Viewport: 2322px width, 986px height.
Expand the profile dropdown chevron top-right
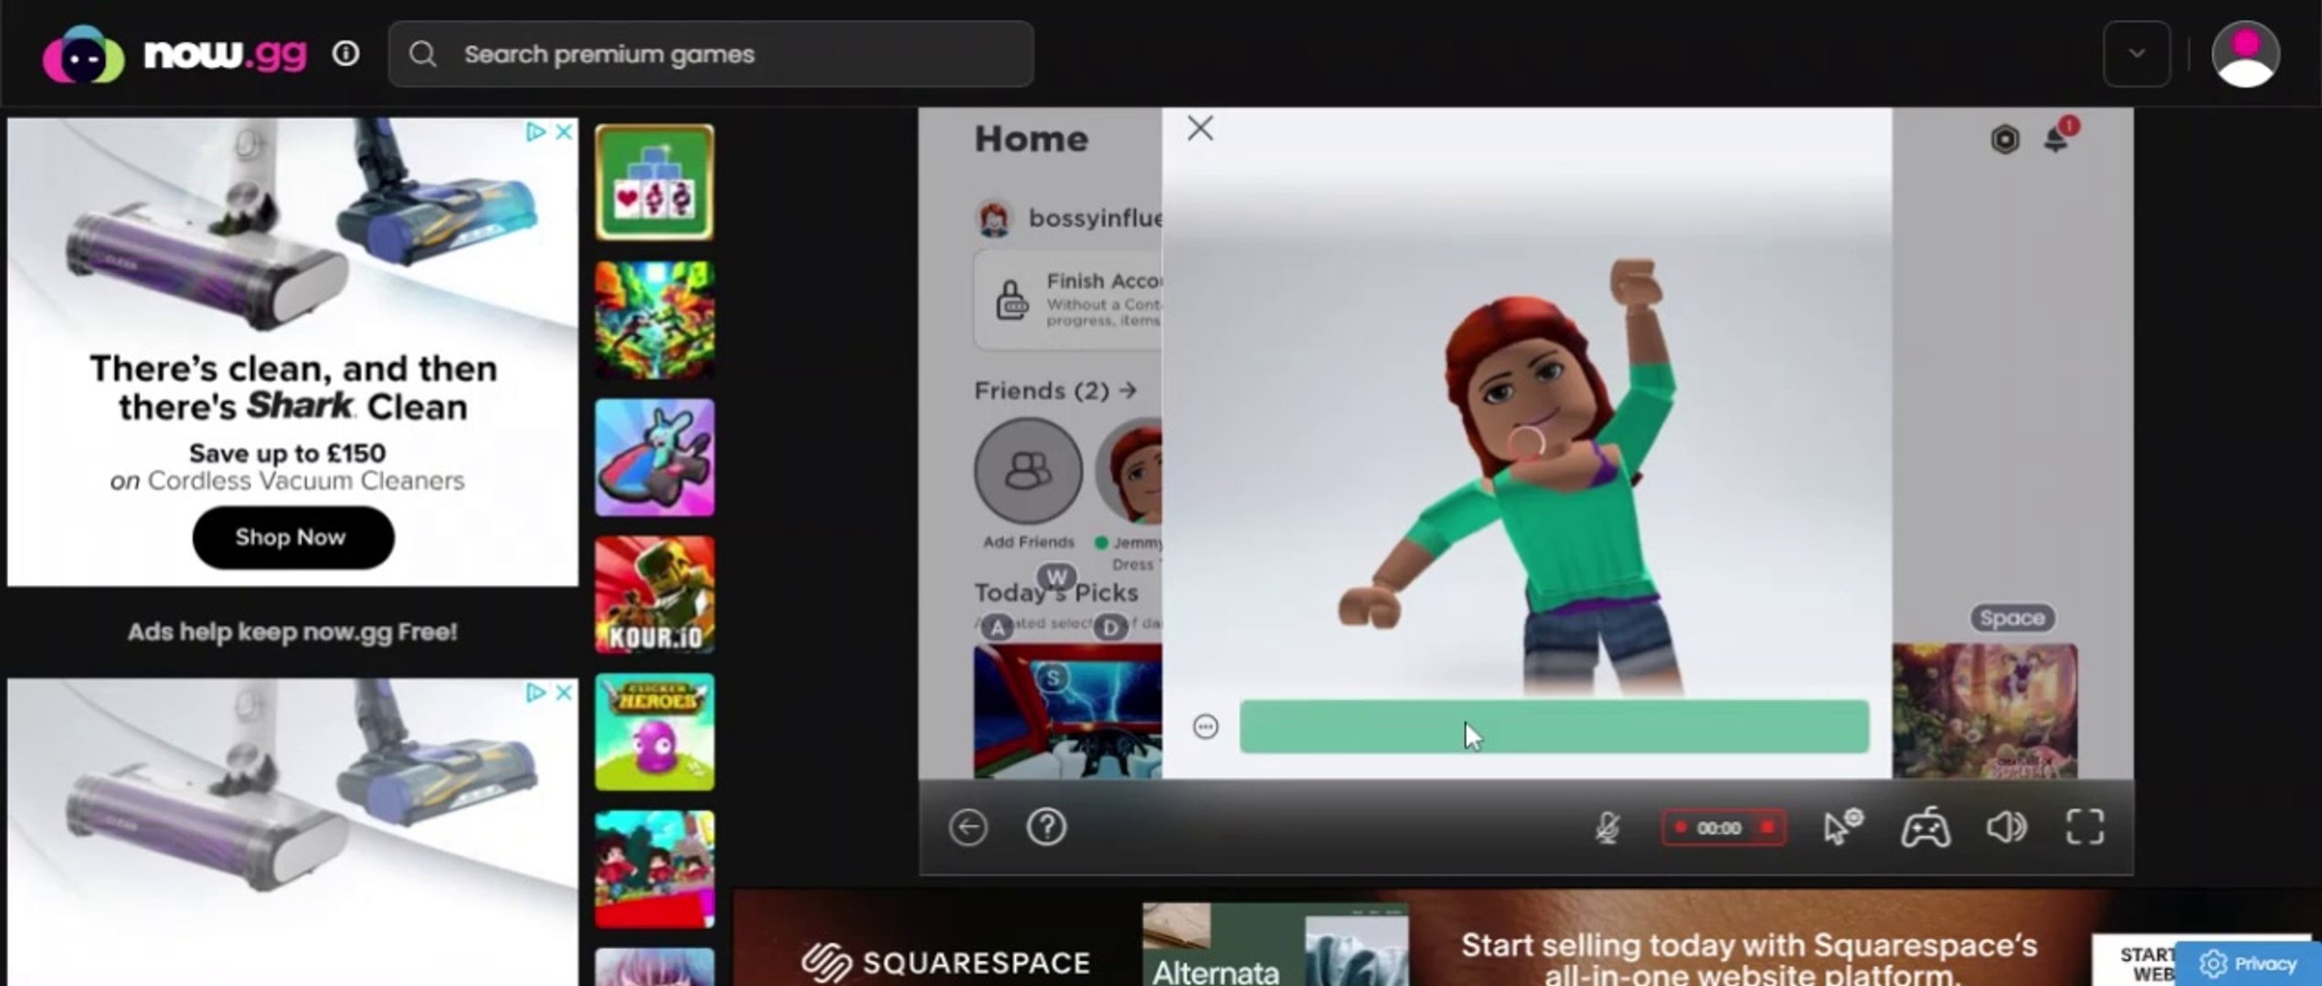coord(2135,54)
